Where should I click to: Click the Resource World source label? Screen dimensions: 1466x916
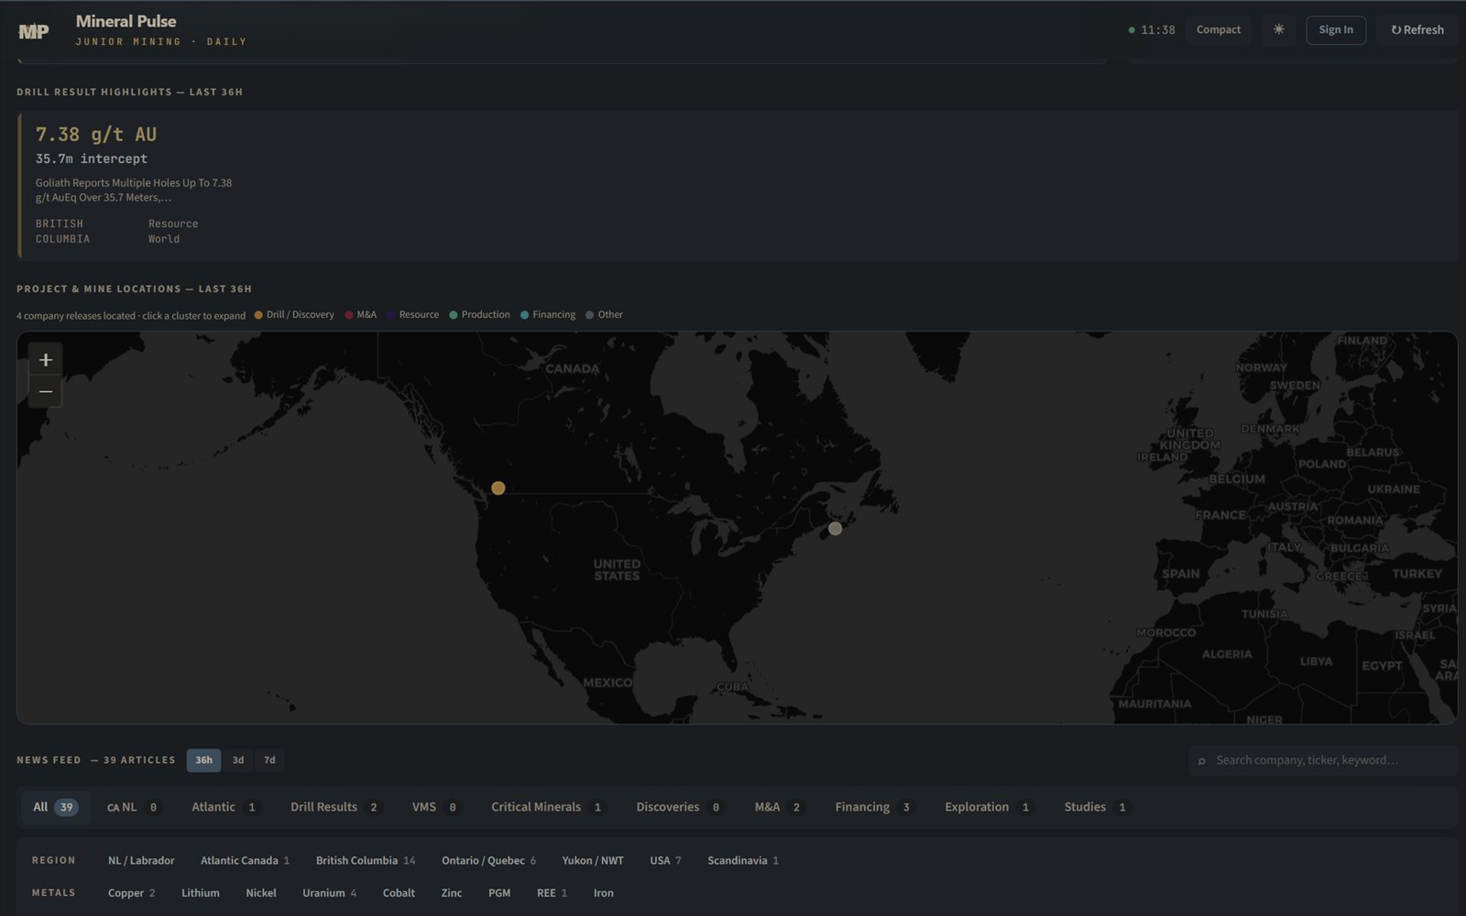tap(173, 231)
